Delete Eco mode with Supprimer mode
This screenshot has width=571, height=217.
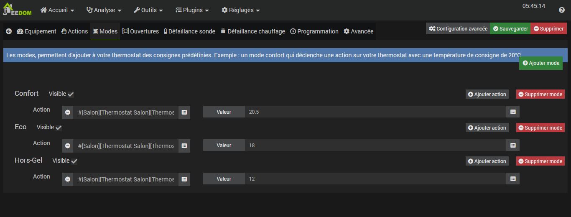[540, 128]
